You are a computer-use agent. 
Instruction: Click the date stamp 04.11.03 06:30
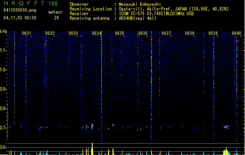pos(20,18)
